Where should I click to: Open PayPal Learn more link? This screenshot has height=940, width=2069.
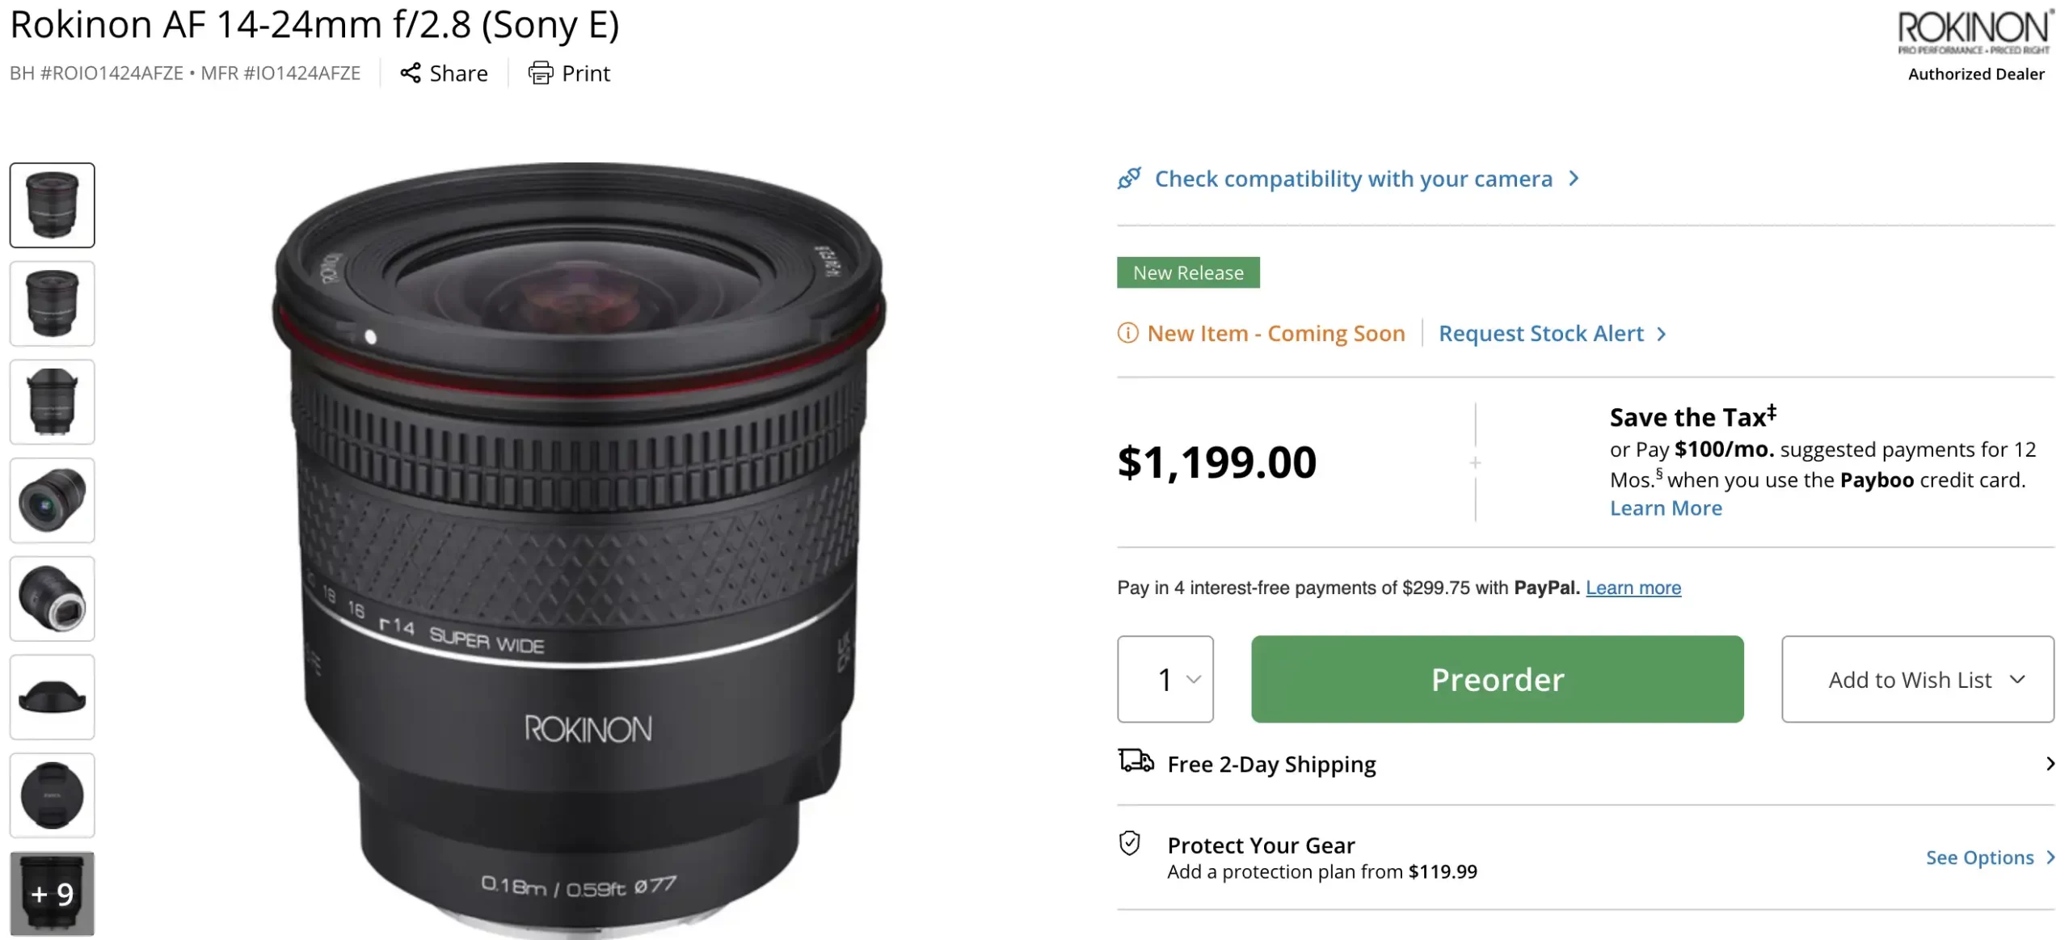pyautogui.click(x=1633, y=588)
